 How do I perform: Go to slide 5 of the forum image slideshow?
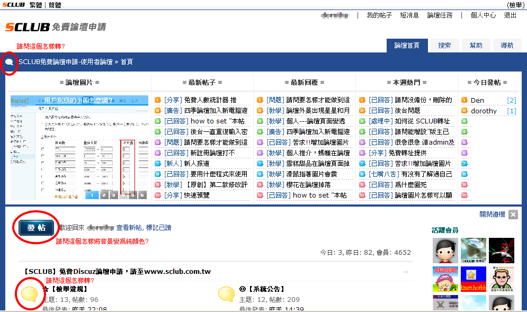pyautogui.click(x=133, y=195)
